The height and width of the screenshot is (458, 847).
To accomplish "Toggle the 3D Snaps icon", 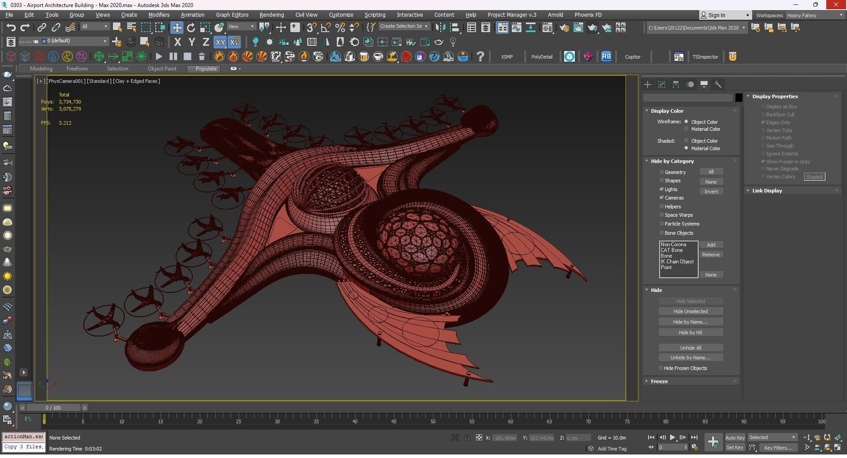I will [x=311, y=27].
